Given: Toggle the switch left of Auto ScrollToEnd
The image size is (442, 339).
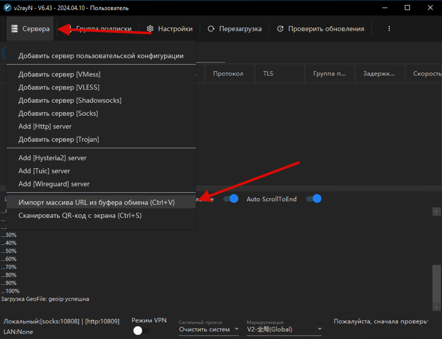Looking at the screenshot, I should [231, 199].
